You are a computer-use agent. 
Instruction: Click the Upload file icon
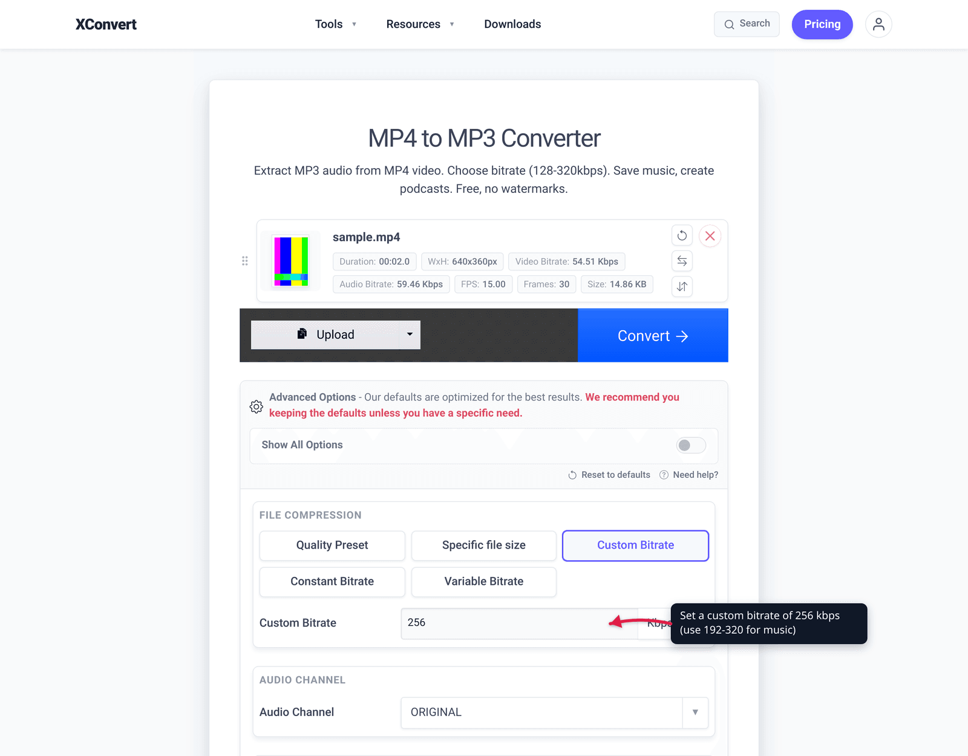[x=302, y=334]
